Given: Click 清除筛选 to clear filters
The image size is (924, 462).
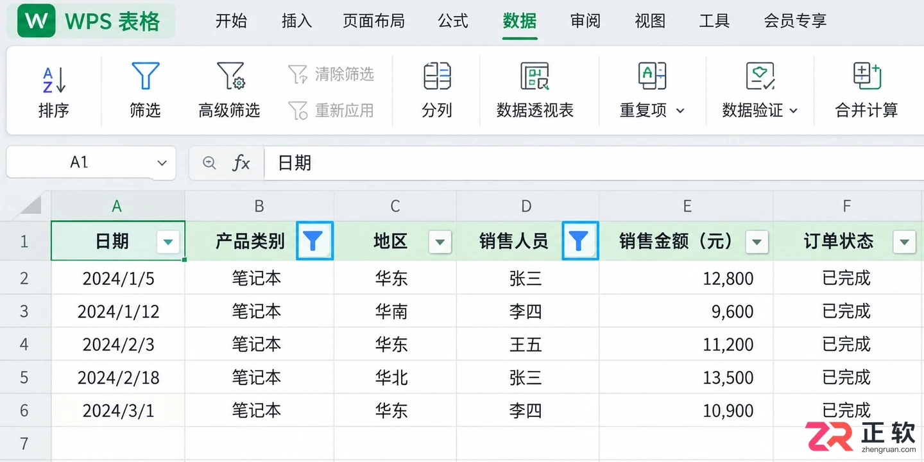Looking at the screenshot, I should point(331,74).
